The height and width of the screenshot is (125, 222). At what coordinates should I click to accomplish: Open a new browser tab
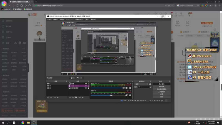point(36,2)
